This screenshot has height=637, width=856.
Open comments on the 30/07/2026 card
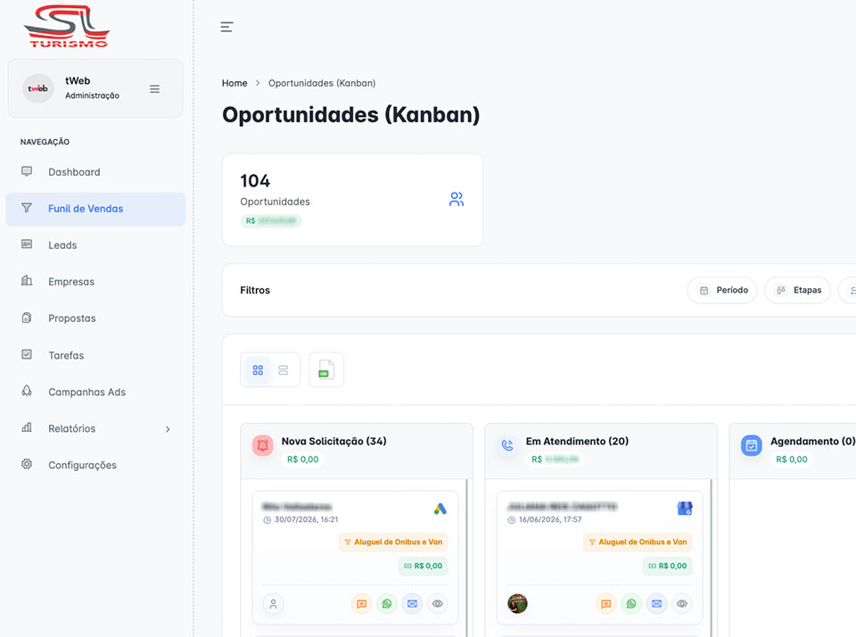361,604
